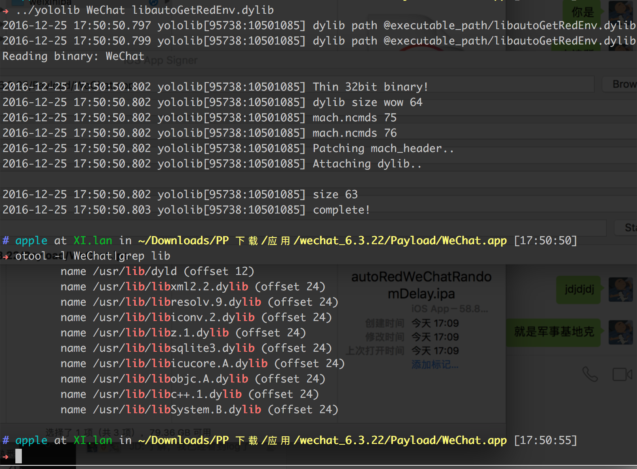This screenshot has height=469, width=637.
Task: Start a video call with the camera icon
Action: [622, 374]
